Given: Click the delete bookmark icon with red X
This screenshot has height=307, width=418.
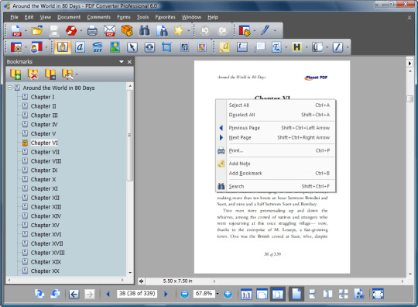Looking at the screenshot, I should pos(33,74).
